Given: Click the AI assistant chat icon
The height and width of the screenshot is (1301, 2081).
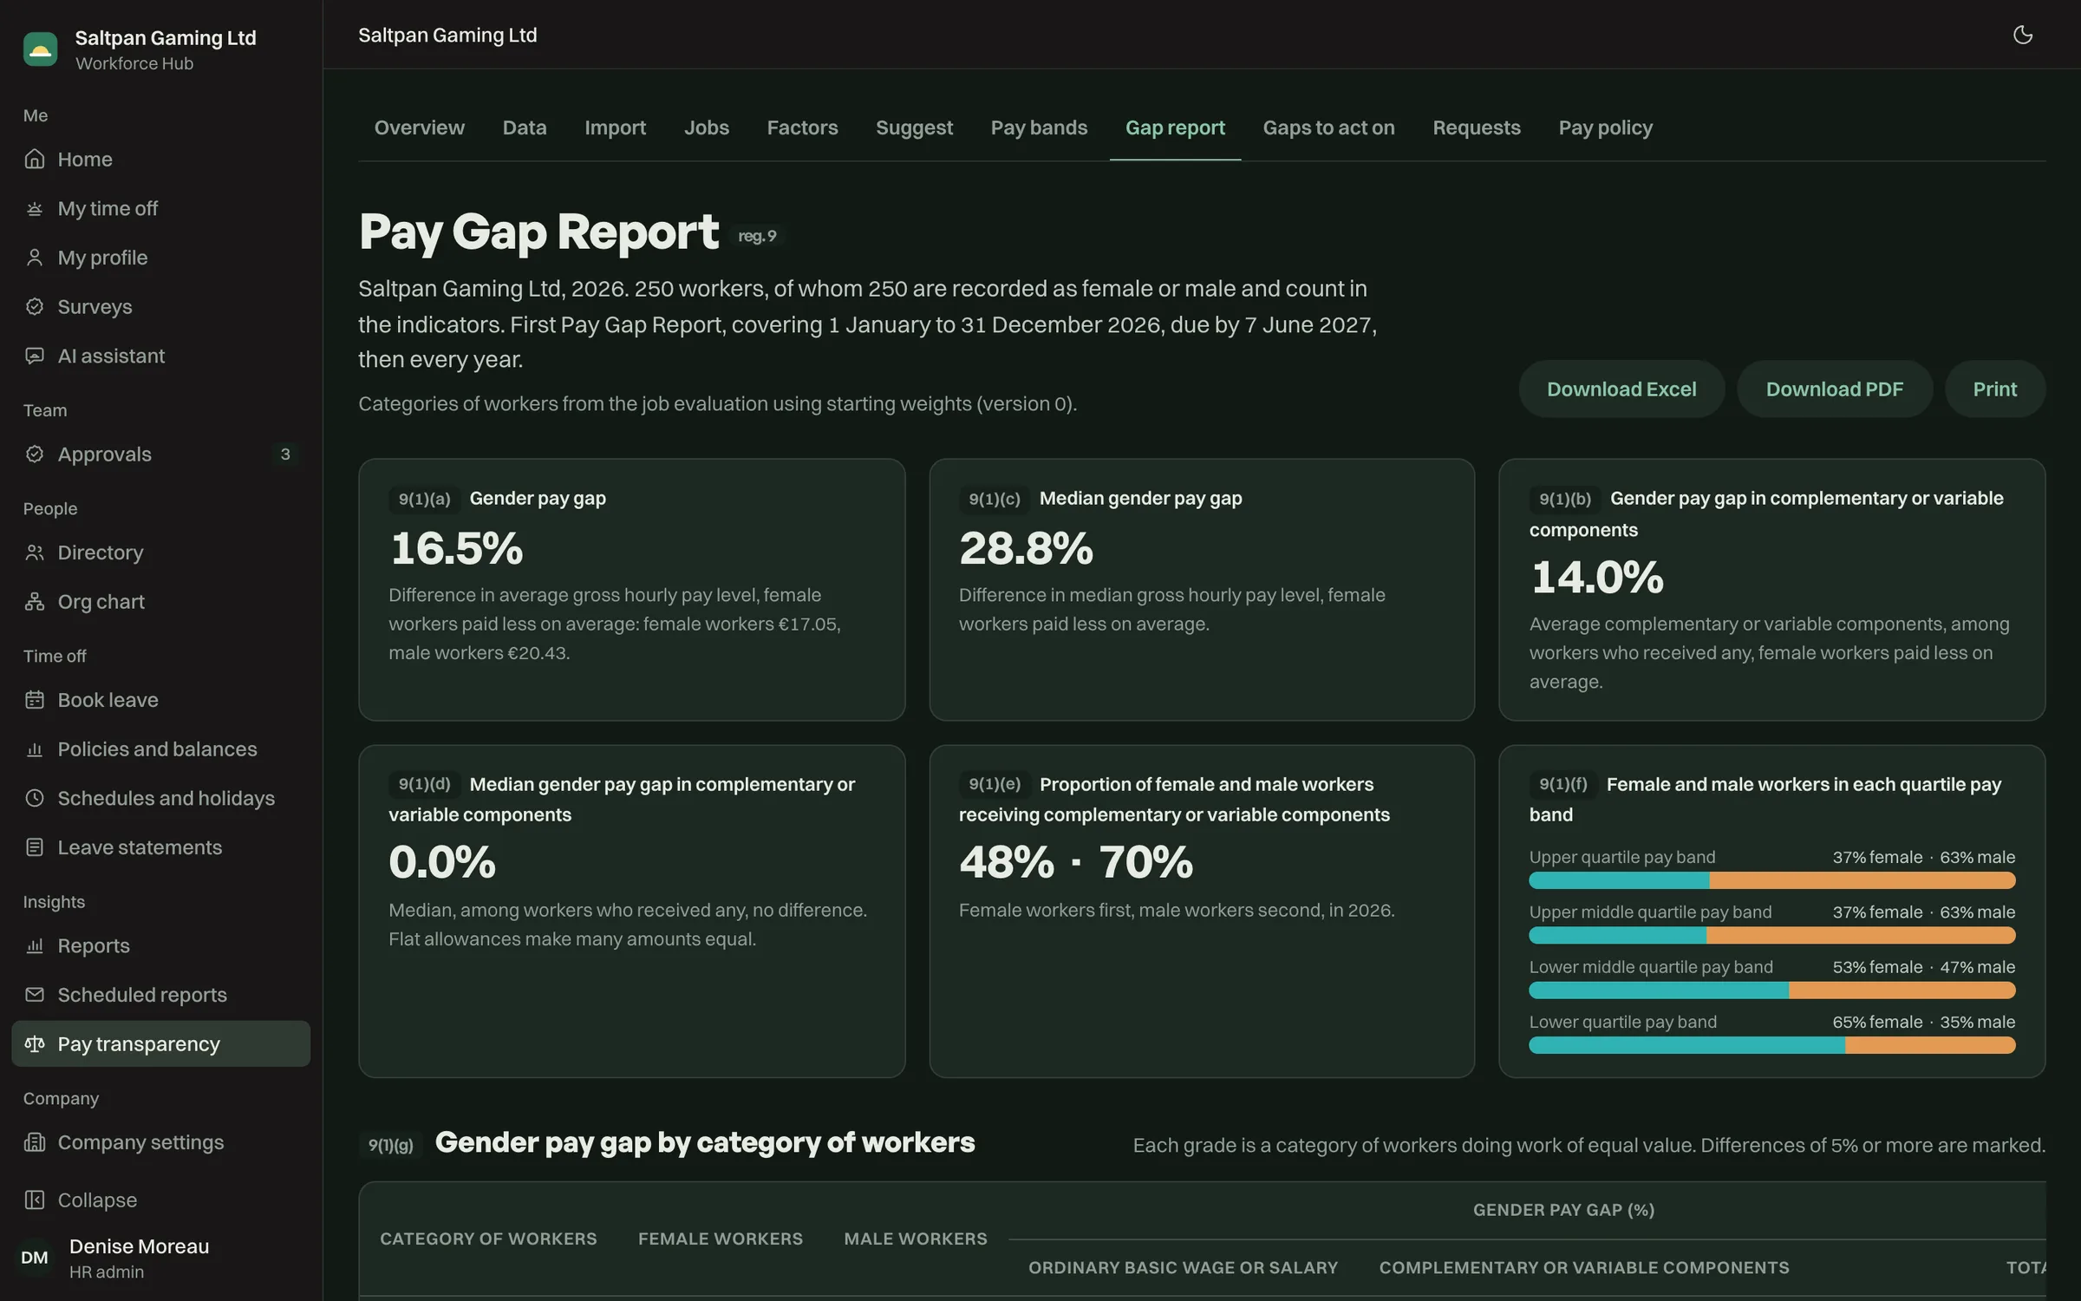Looking at the screenshot, I should (35, 356).
